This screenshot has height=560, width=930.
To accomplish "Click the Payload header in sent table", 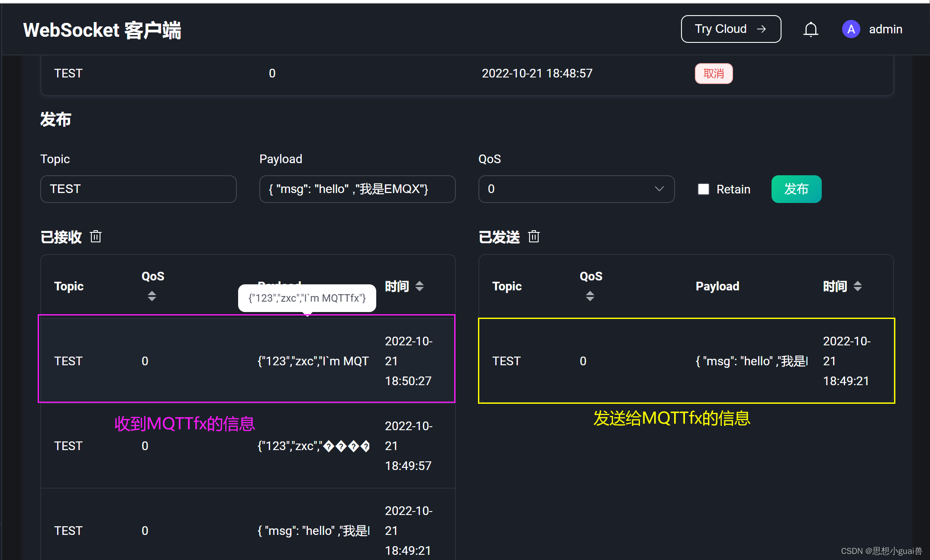I will 717,286.
